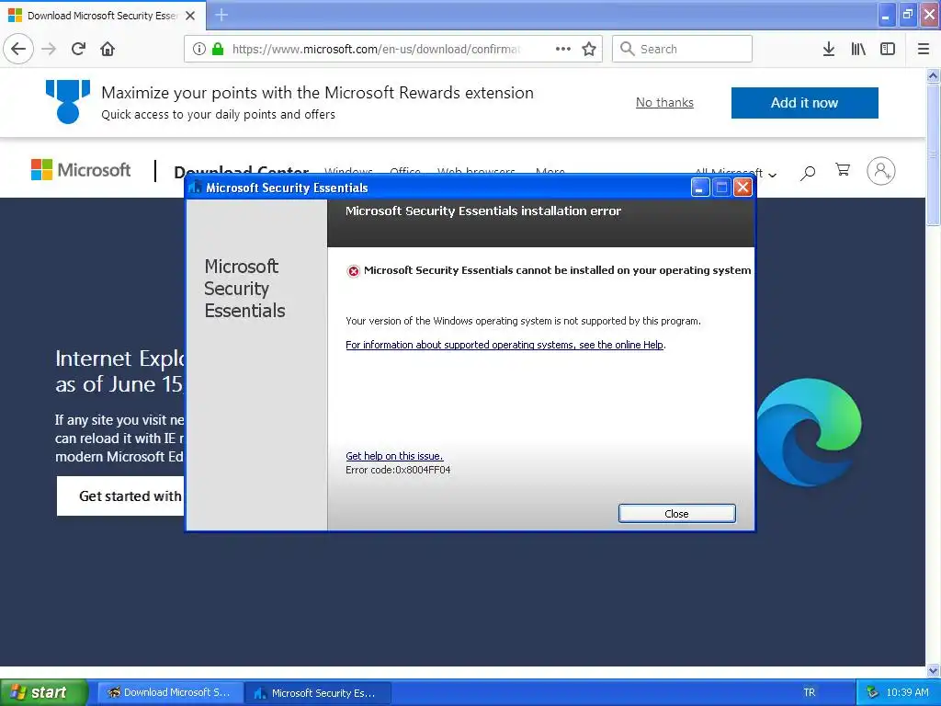
Task: Open the shopping cart icon
Action: click(843, 170)
